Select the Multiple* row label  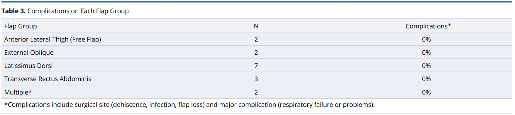click(18, 92)
